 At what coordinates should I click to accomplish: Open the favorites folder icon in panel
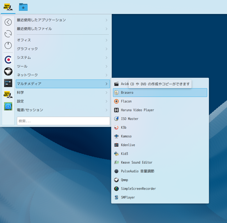(x=23, y=7)
